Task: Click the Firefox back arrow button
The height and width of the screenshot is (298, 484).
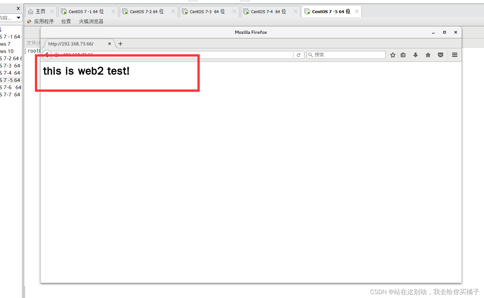Action: click(x=47, y=55)
